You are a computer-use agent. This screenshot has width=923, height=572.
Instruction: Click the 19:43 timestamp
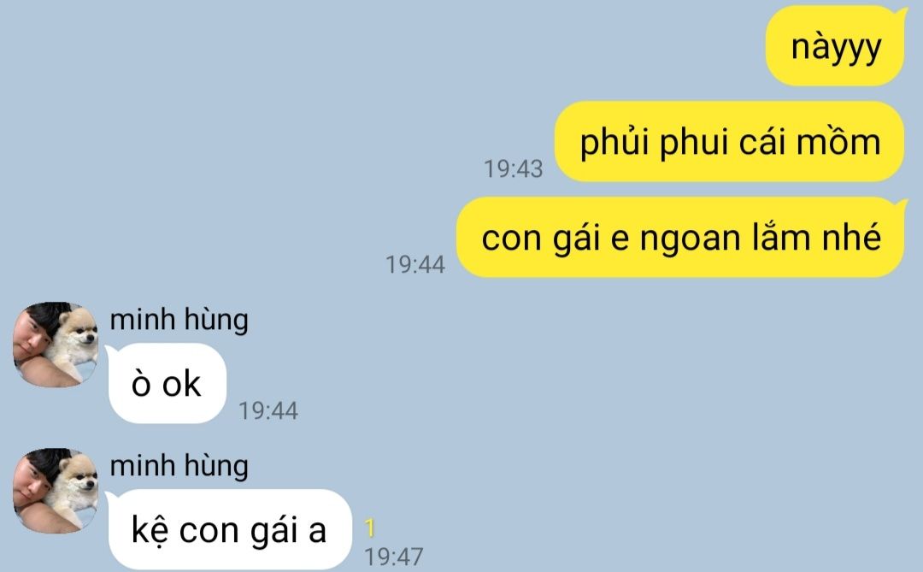click(x=514, y=169)
